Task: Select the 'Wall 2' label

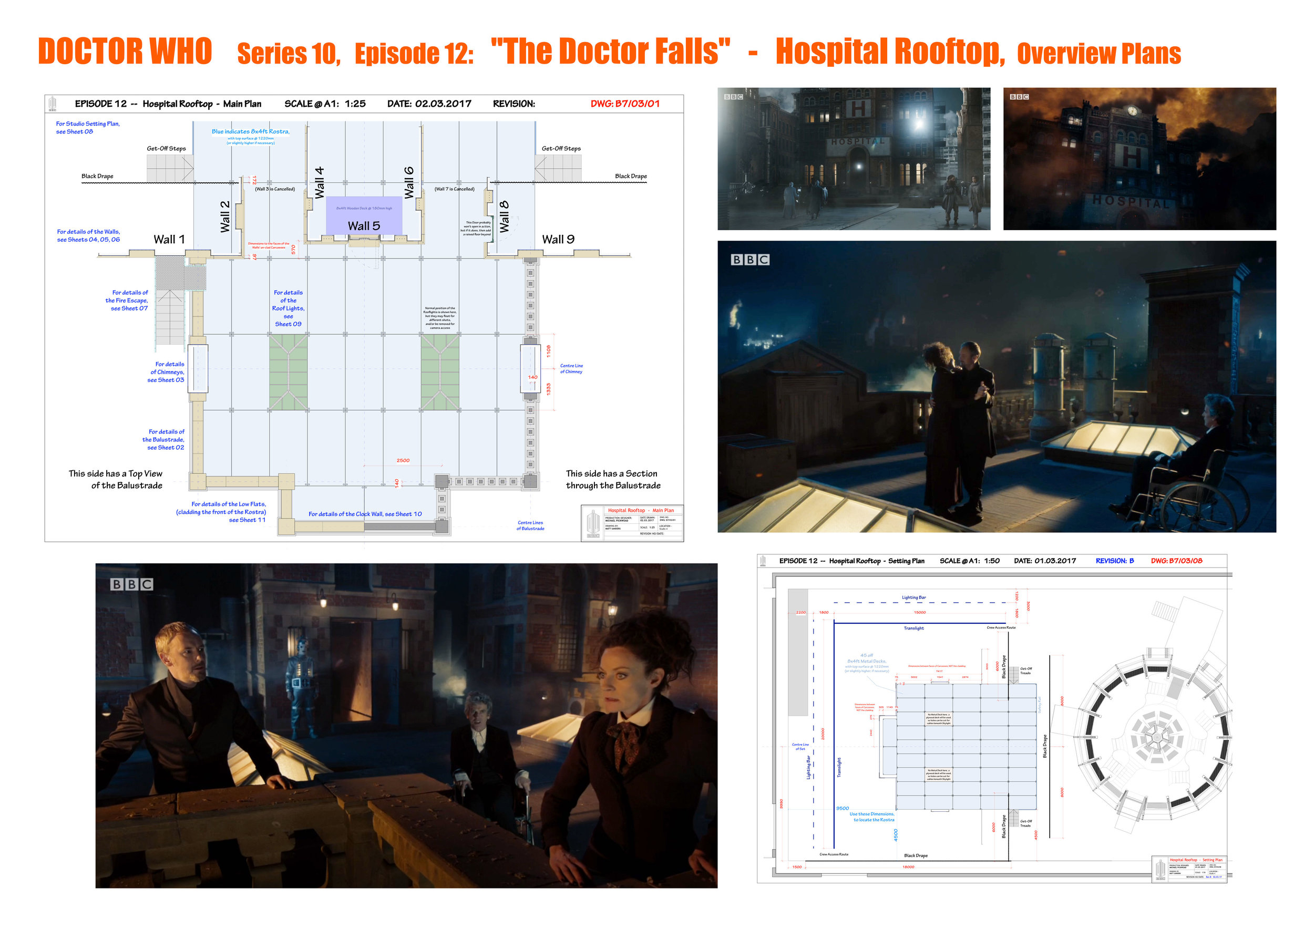Action: tap(225, 216)
